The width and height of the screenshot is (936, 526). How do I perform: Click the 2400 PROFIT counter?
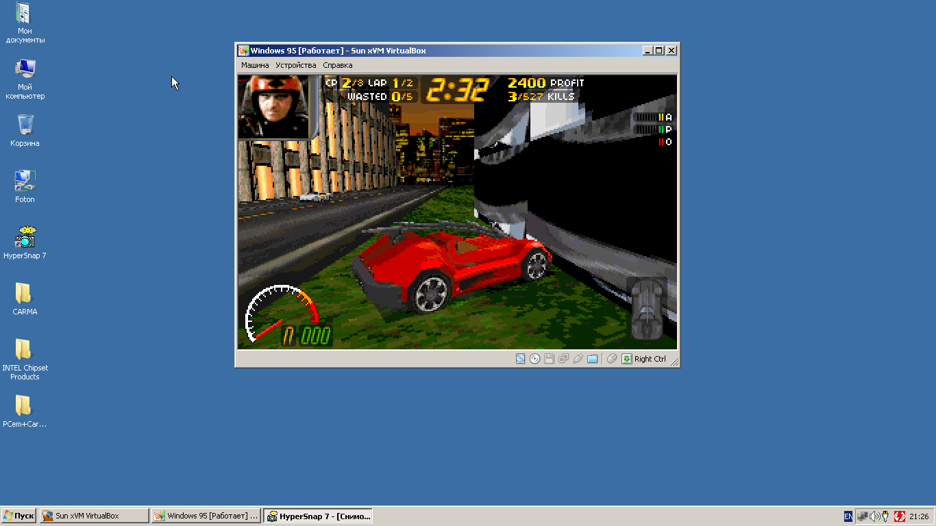click(546, 83)
